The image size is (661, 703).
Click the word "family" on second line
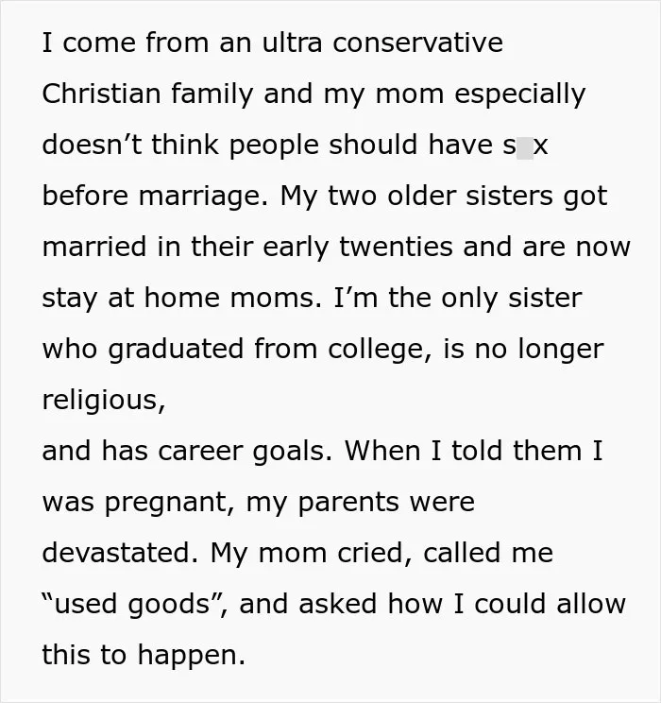click(x=212, y=94)
